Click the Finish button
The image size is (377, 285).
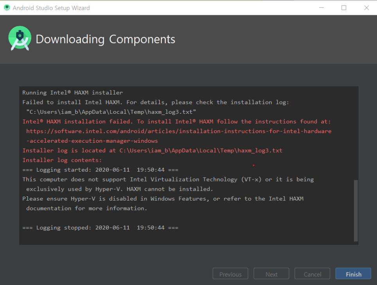353,274
